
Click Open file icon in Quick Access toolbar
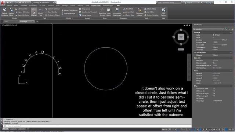pyautogui.click(x=11, y=3)
